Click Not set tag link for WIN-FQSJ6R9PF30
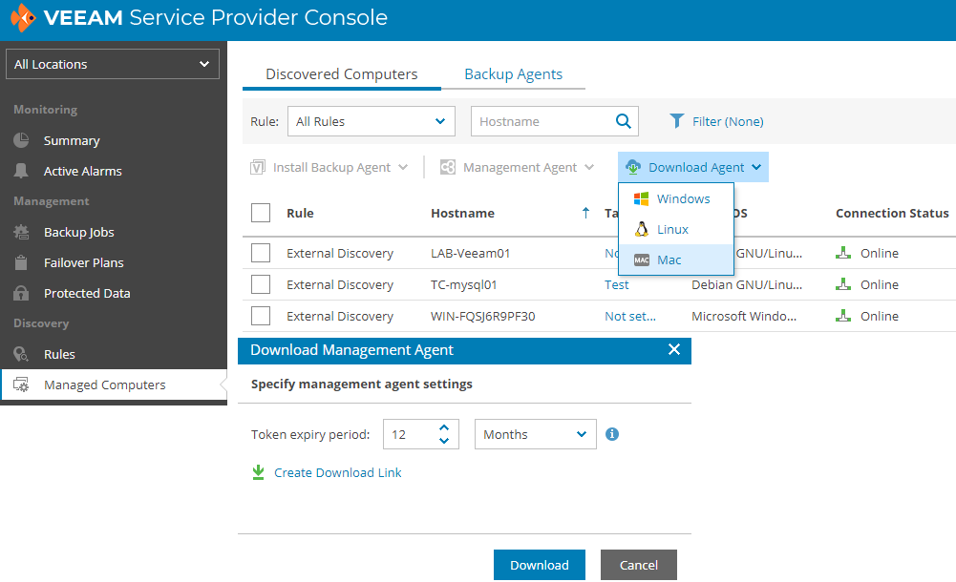956x582 pixels. pos(630,316)
